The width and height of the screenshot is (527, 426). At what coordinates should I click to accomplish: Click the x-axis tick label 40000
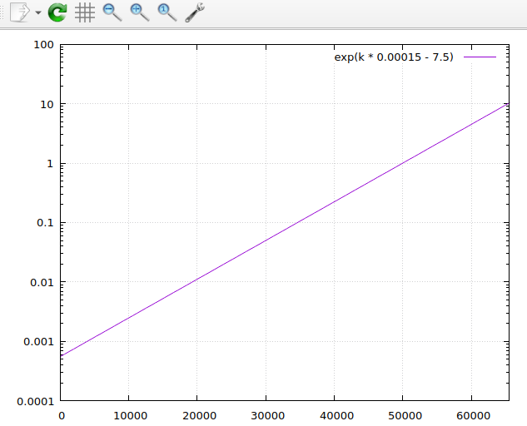pyautogui.click(x=333, y=414)
